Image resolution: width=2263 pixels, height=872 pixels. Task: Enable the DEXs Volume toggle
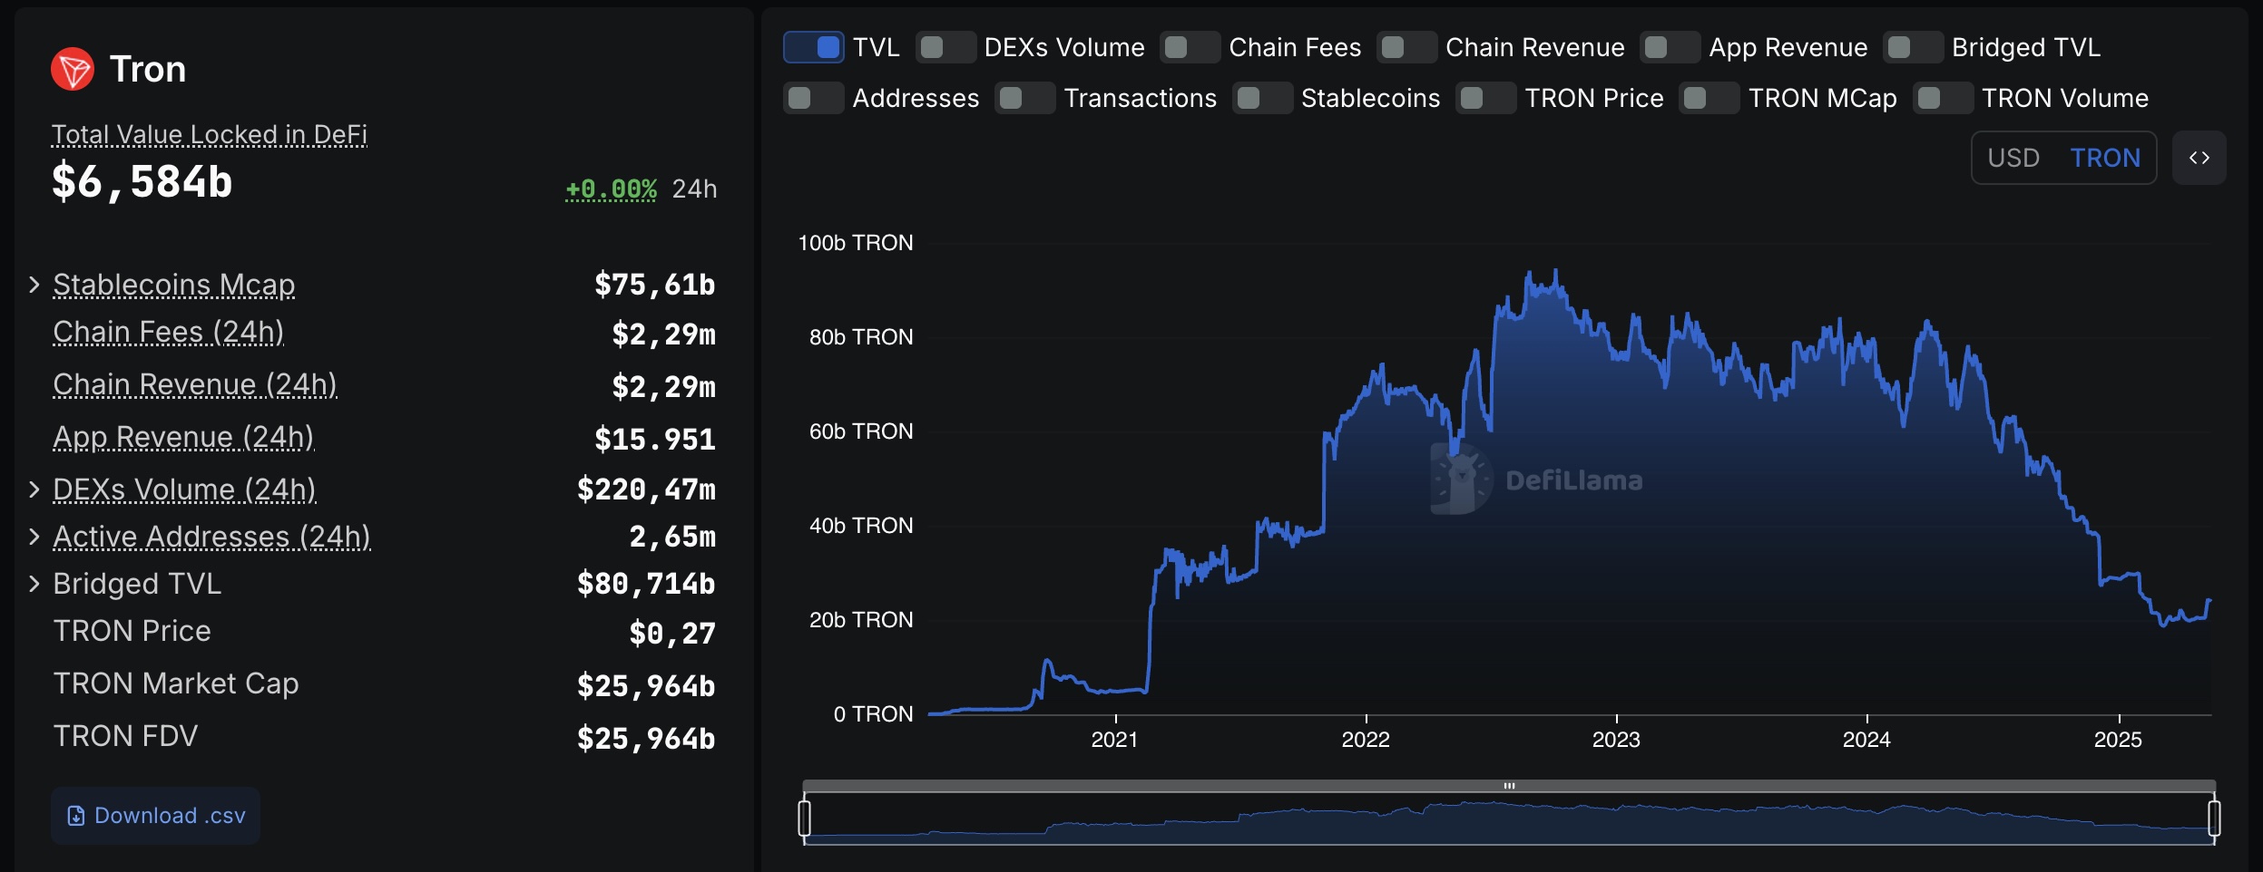coord(945,47)
